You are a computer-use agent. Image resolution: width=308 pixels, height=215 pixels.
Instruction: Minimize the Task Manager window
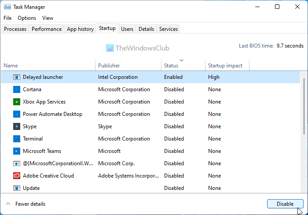(257, 7)
